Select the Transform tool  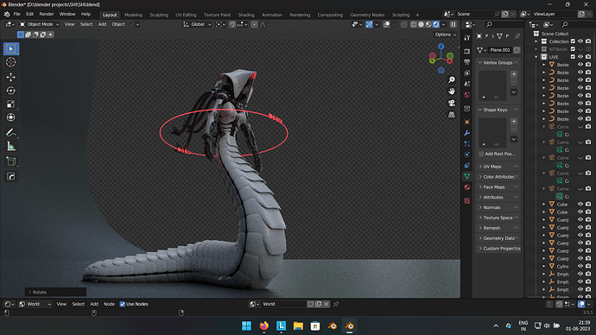[11, 117]
